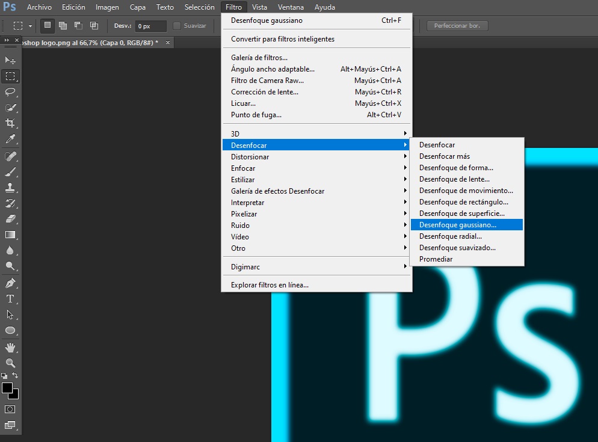Expand the Enfocar submenu
The width and height of the screenshot is (598, 442).
pyautogui.click(x=316, y=168)
